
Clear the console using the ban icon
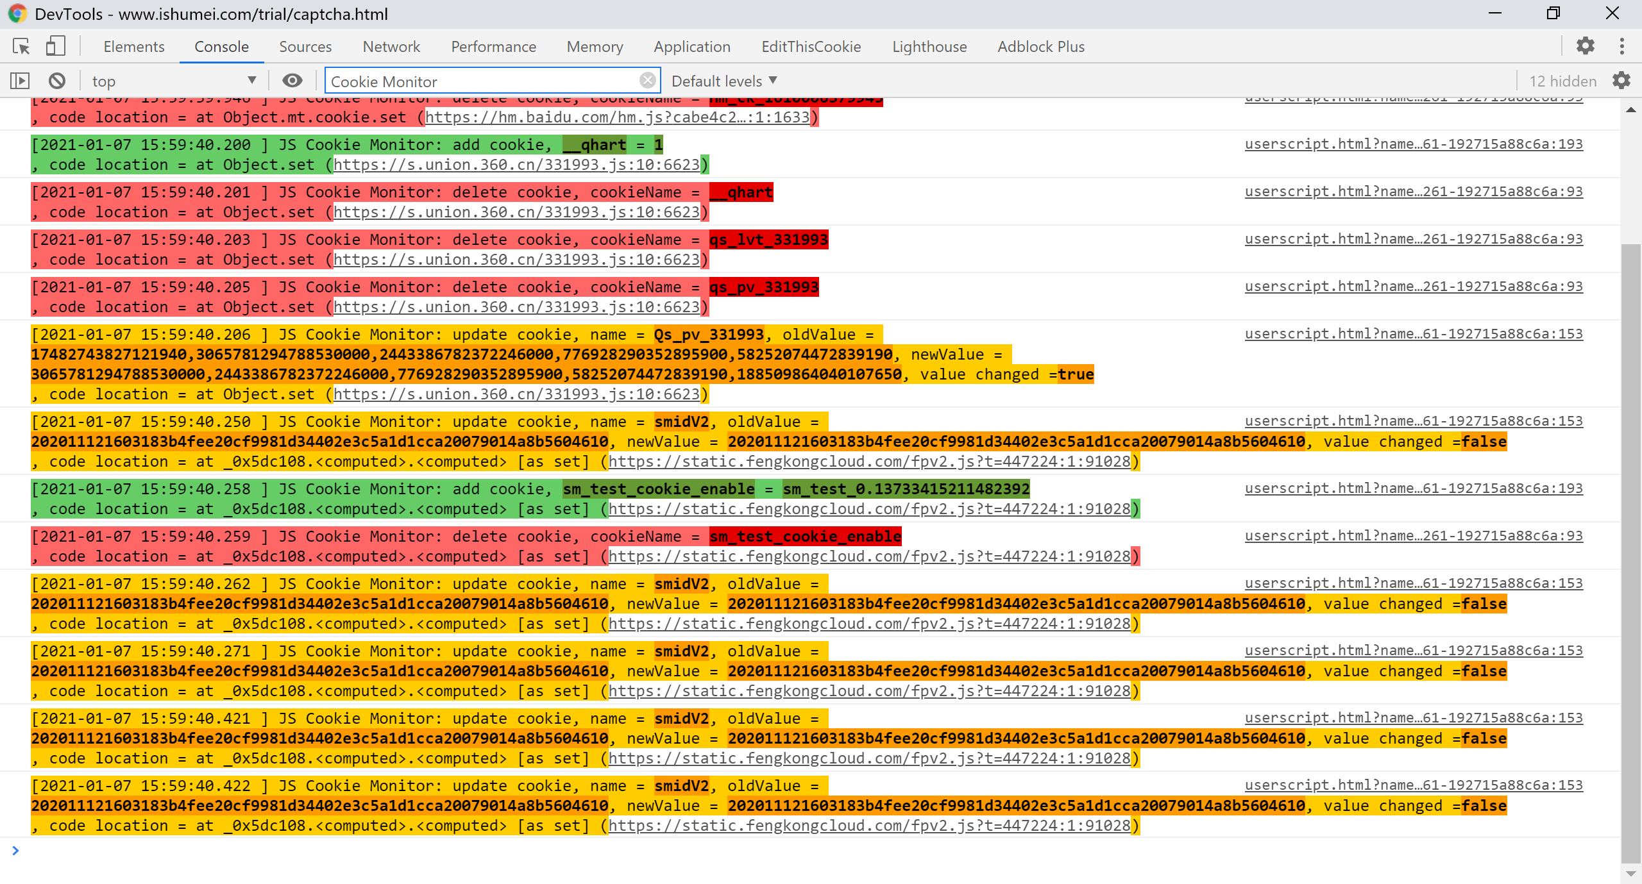[x=56, y=79]
